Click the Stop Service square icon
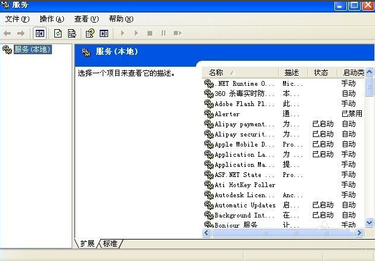375x261 pixels. pos(150,33)
